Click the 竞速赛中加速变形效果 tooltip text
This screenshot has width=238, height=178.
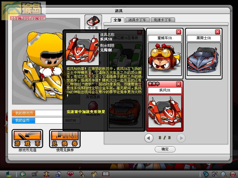point(86,112)
